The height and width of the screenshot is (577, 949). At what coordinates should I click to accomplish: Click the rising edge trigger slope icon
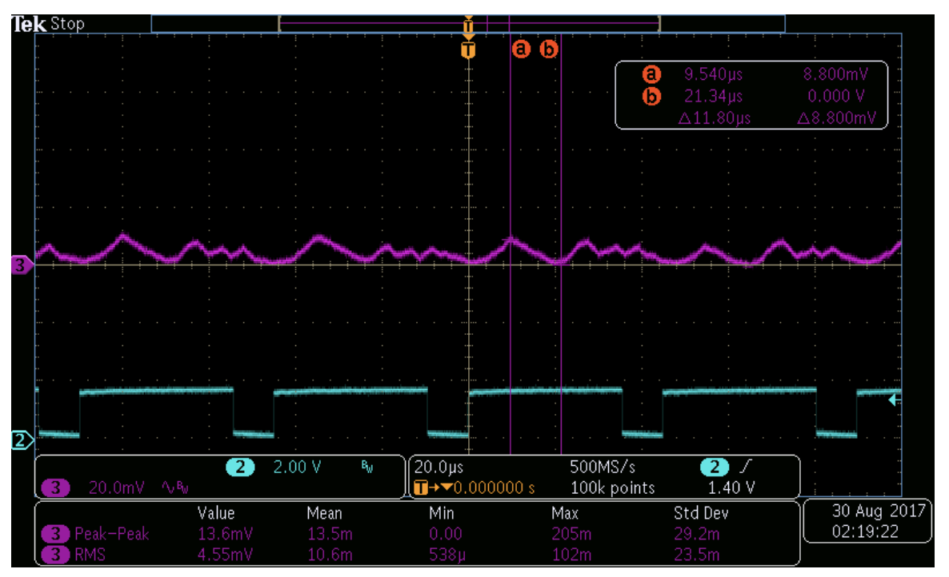pos(747,468)
